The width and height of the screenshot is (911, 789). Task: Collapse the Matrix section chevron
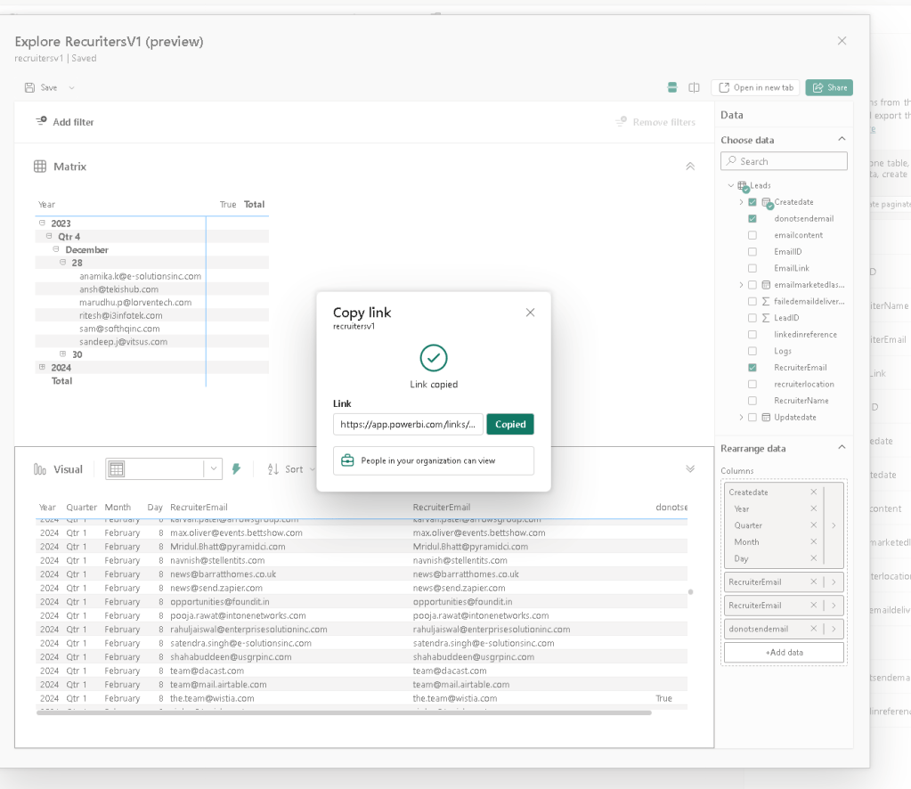click(690, 167)
